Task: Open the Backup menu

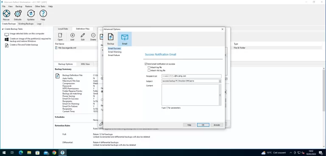Action: point(19,6)
